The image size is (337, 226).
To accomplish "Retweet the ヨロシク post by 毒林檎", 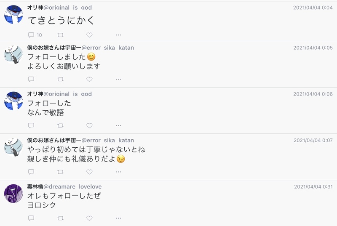I will [x=60, y=218].
